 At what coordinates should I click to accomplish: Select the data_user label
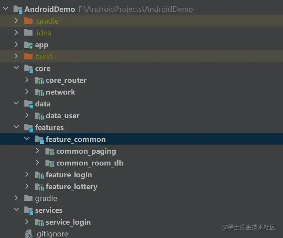point(63,116)
